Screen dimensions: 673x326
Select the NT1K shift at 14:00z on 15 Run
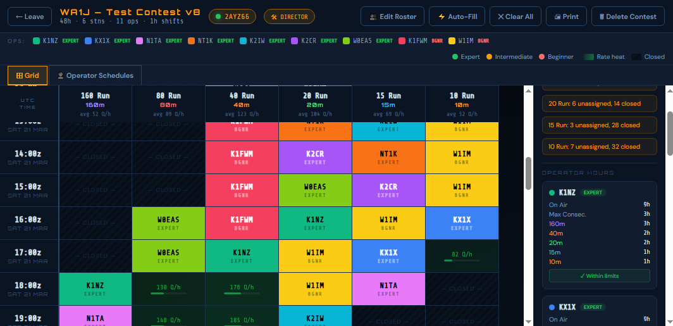coord(388,157)
